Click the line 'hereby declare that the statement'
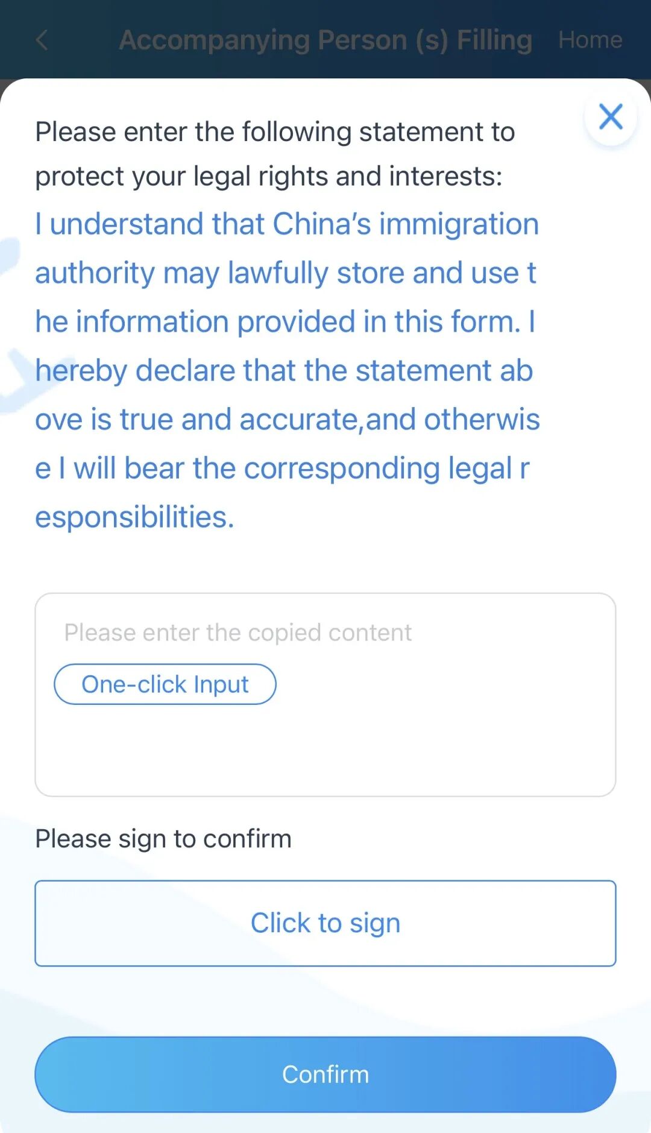The height and width of the screenshot is (1133, 651). pos(284,371)
